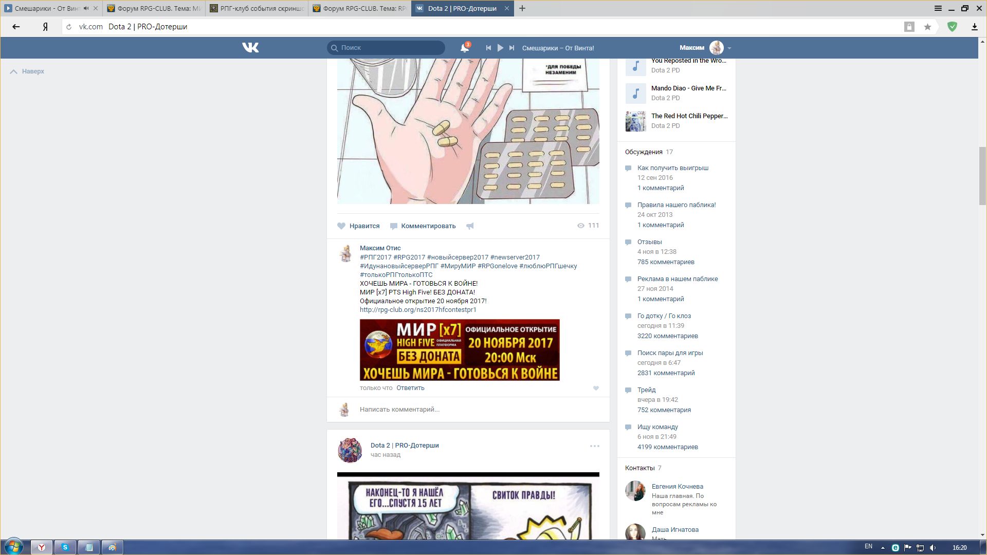Reload the page via the refresh icon
The width and height of the screenshot is (987, 555).
pos(69,27)
